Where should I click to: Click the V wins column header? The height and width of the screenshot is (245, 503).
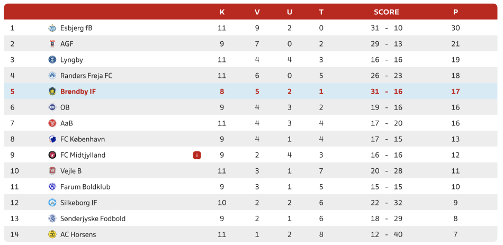click(257, 12)
